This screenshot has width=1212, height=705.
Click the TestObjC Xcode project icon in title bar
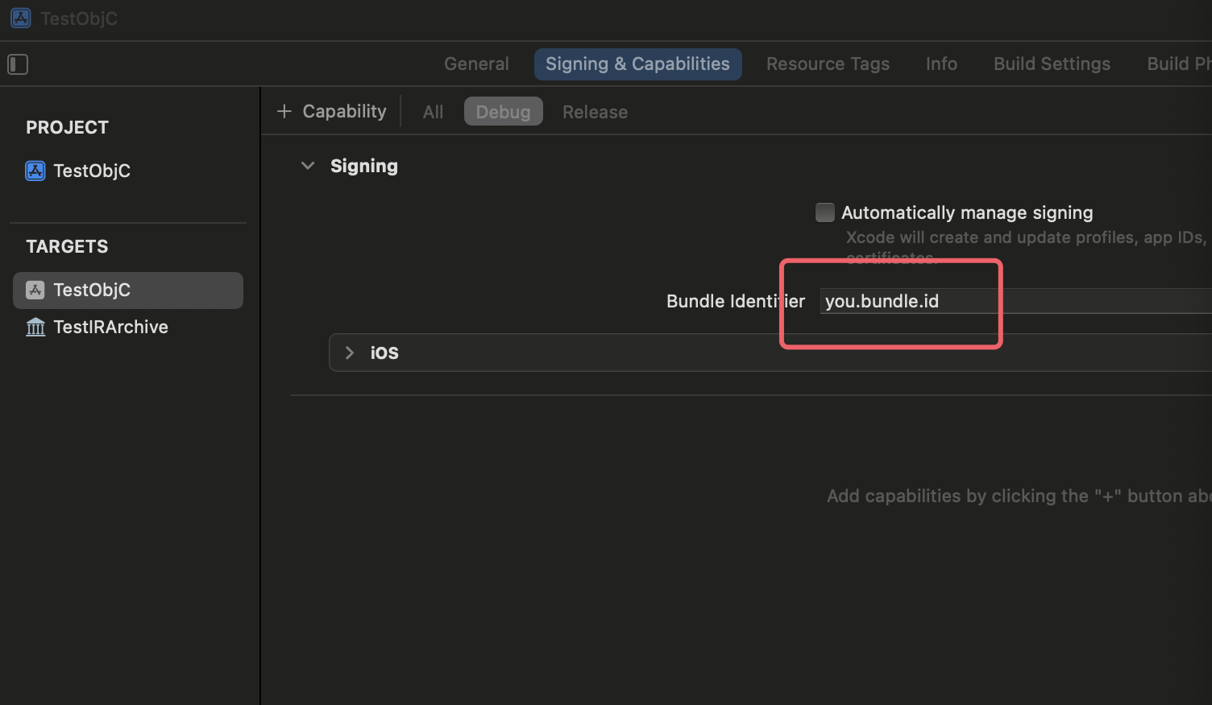21,18
